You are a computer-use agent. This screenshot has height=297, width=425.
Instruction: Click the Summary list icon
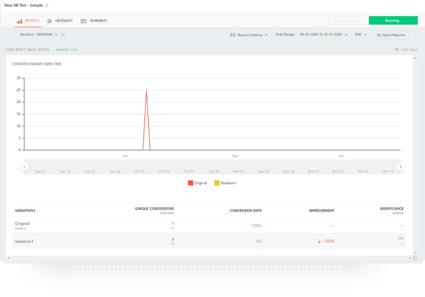pos(83,21)
